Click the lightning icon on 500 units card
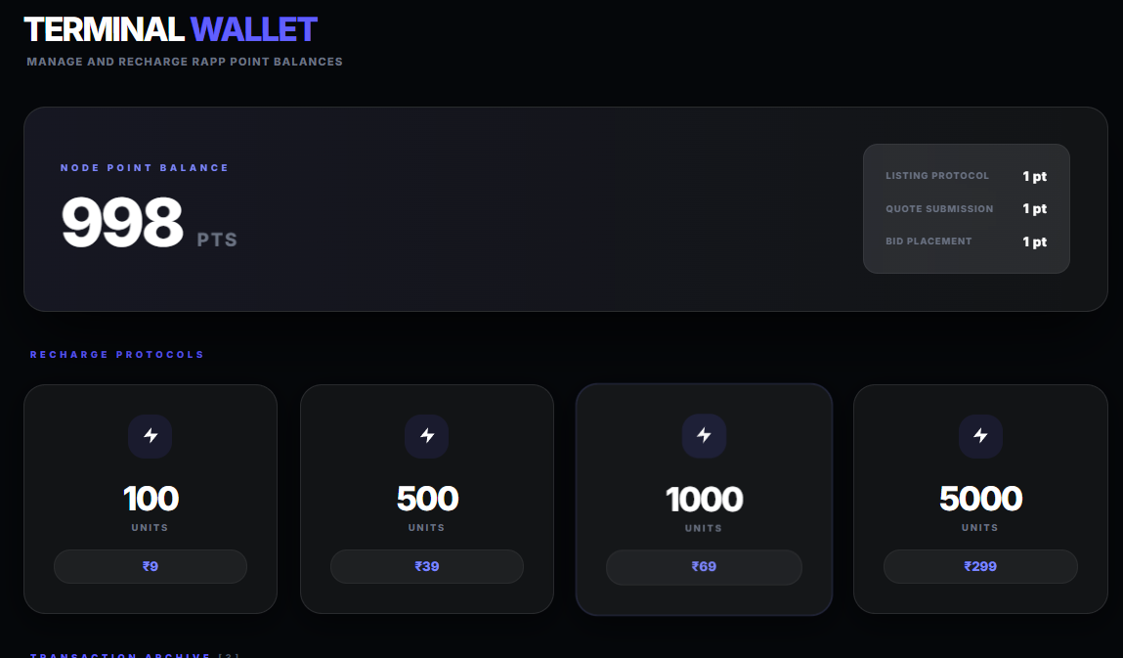 (x=427, y=436)
